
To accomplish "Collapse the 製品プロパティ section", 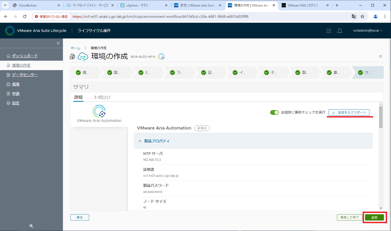I will pyautogui.click(x=253, y=141).
